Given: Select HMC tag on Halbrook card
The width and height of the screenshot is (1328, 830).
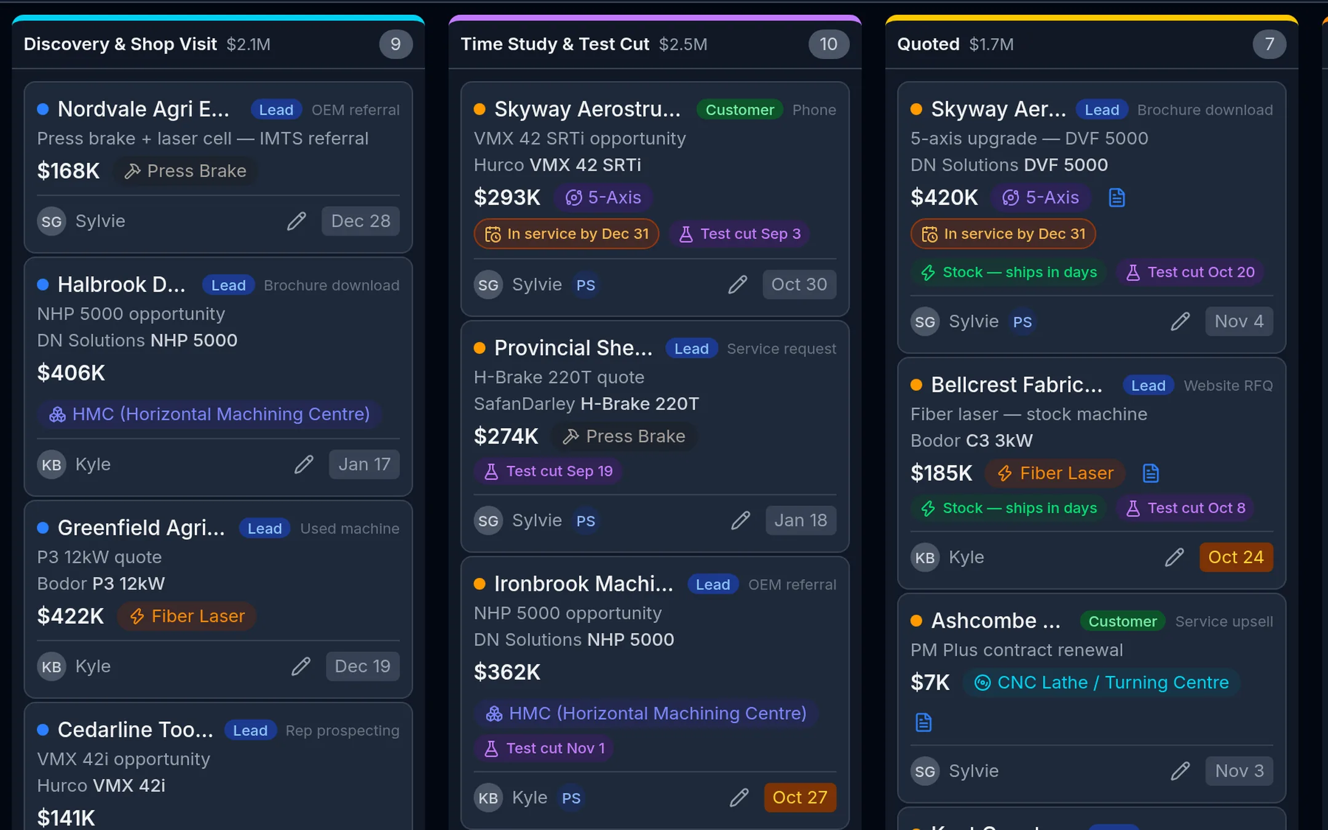Looking at the screenshot, I should 210,414.
